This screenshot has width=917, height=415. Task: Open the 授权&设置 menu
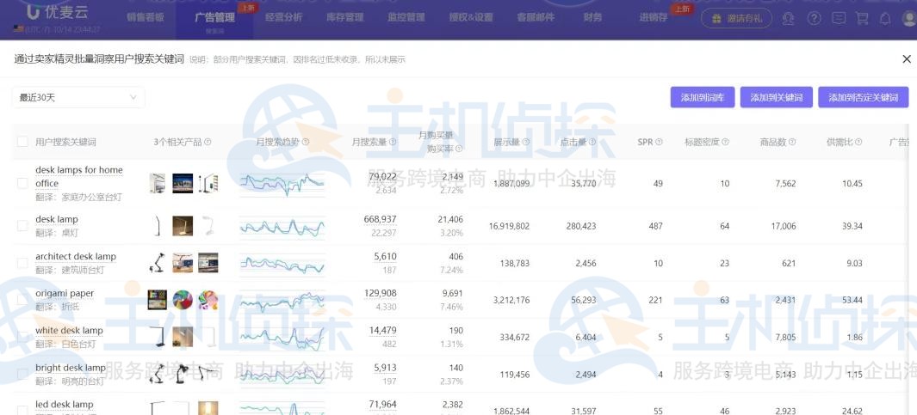[x=471, y=17]
